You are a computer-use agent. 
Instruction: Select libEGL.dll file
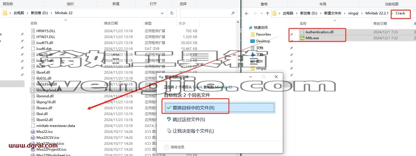tap(44, 78)
